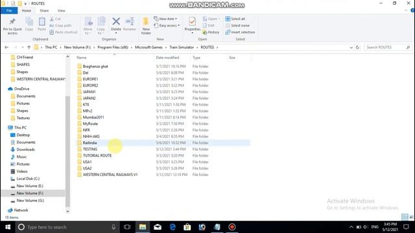
Task: Switch to details view button
Action: coord(405,217)
